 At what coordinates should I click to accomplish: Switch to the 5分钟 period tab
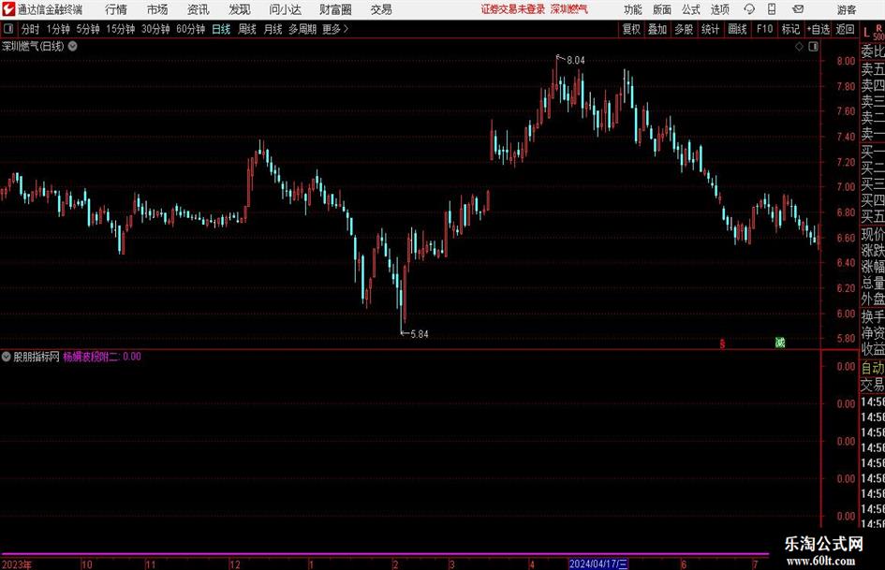(x=88, y=29)
